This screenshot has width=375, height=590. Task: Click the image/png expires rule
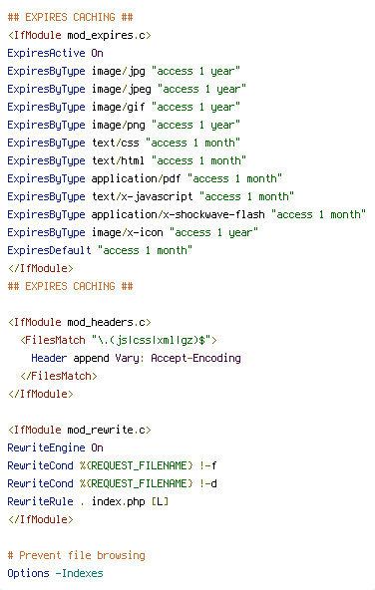point(124,125)
